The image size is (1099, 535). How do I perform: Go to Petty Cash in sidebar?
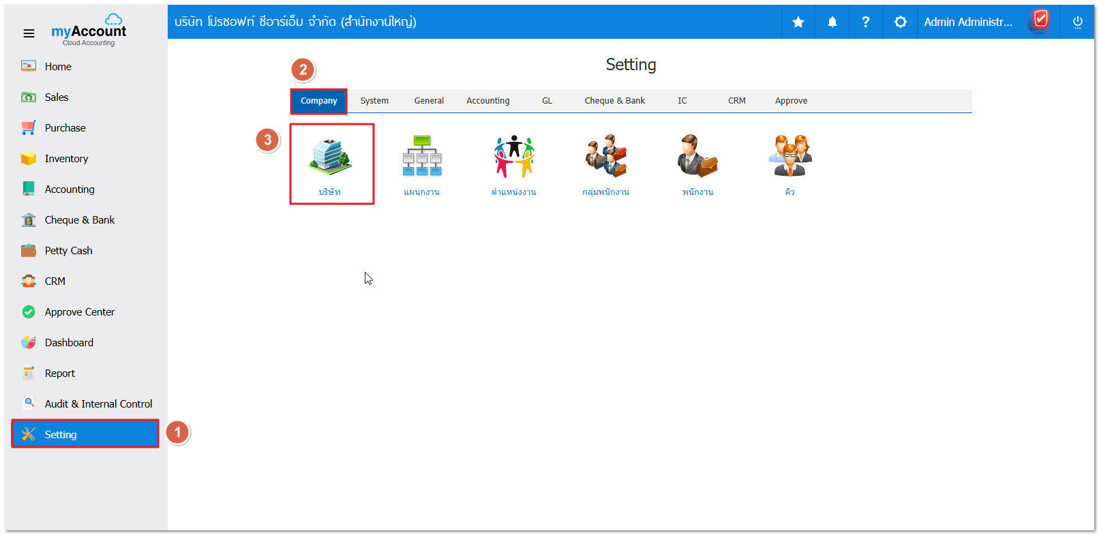(68, 251)
